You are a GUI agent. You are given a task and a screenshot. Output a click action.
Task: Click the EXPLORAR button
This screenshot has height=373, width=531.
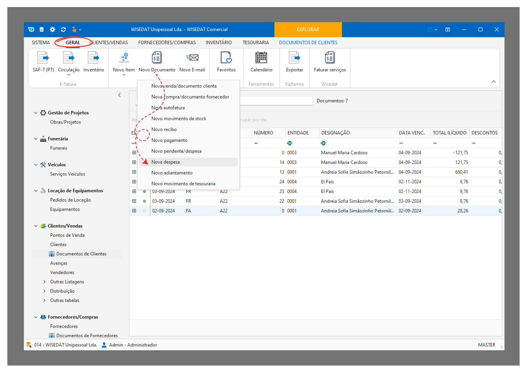tap(308, 29)
